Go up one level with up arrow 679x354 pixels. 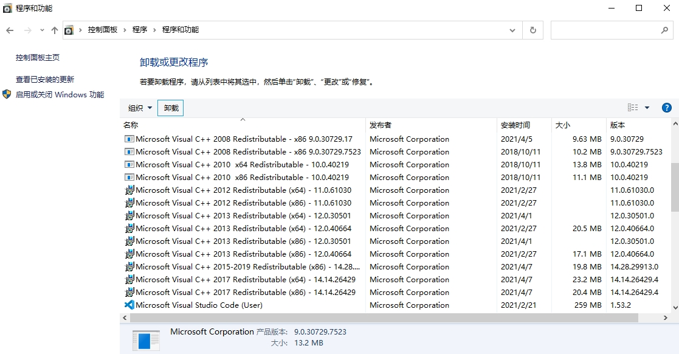coord(55,30)
